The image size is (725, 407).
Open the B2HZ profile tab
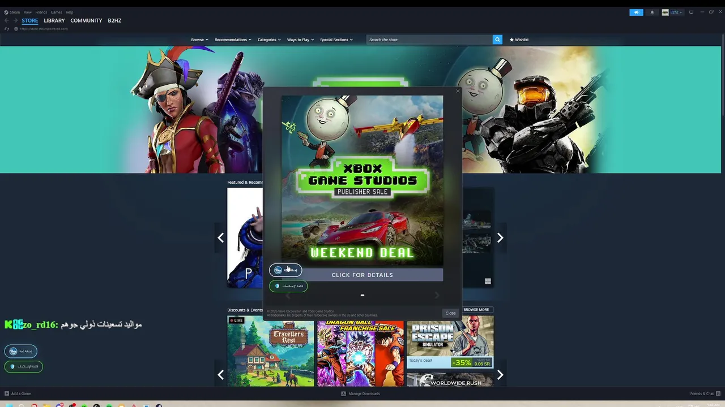[114, 20]
